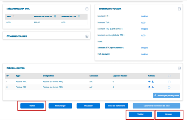Tick the Facture PDF row checkbox

coord(169,88)
